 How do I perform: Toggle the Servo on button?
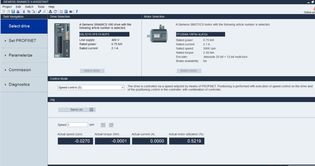(x=76, y=109)
